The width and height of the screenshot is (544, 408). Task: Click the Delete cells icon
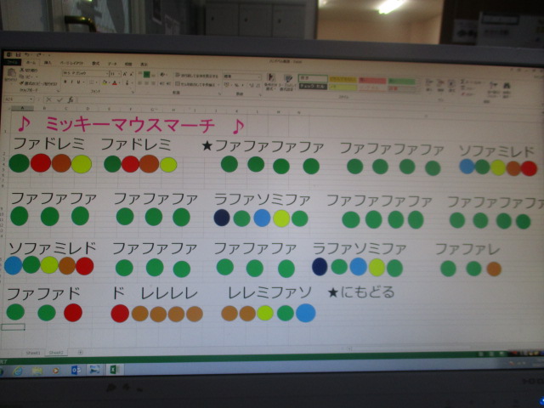pyautogui.click(x=440, y=85)
